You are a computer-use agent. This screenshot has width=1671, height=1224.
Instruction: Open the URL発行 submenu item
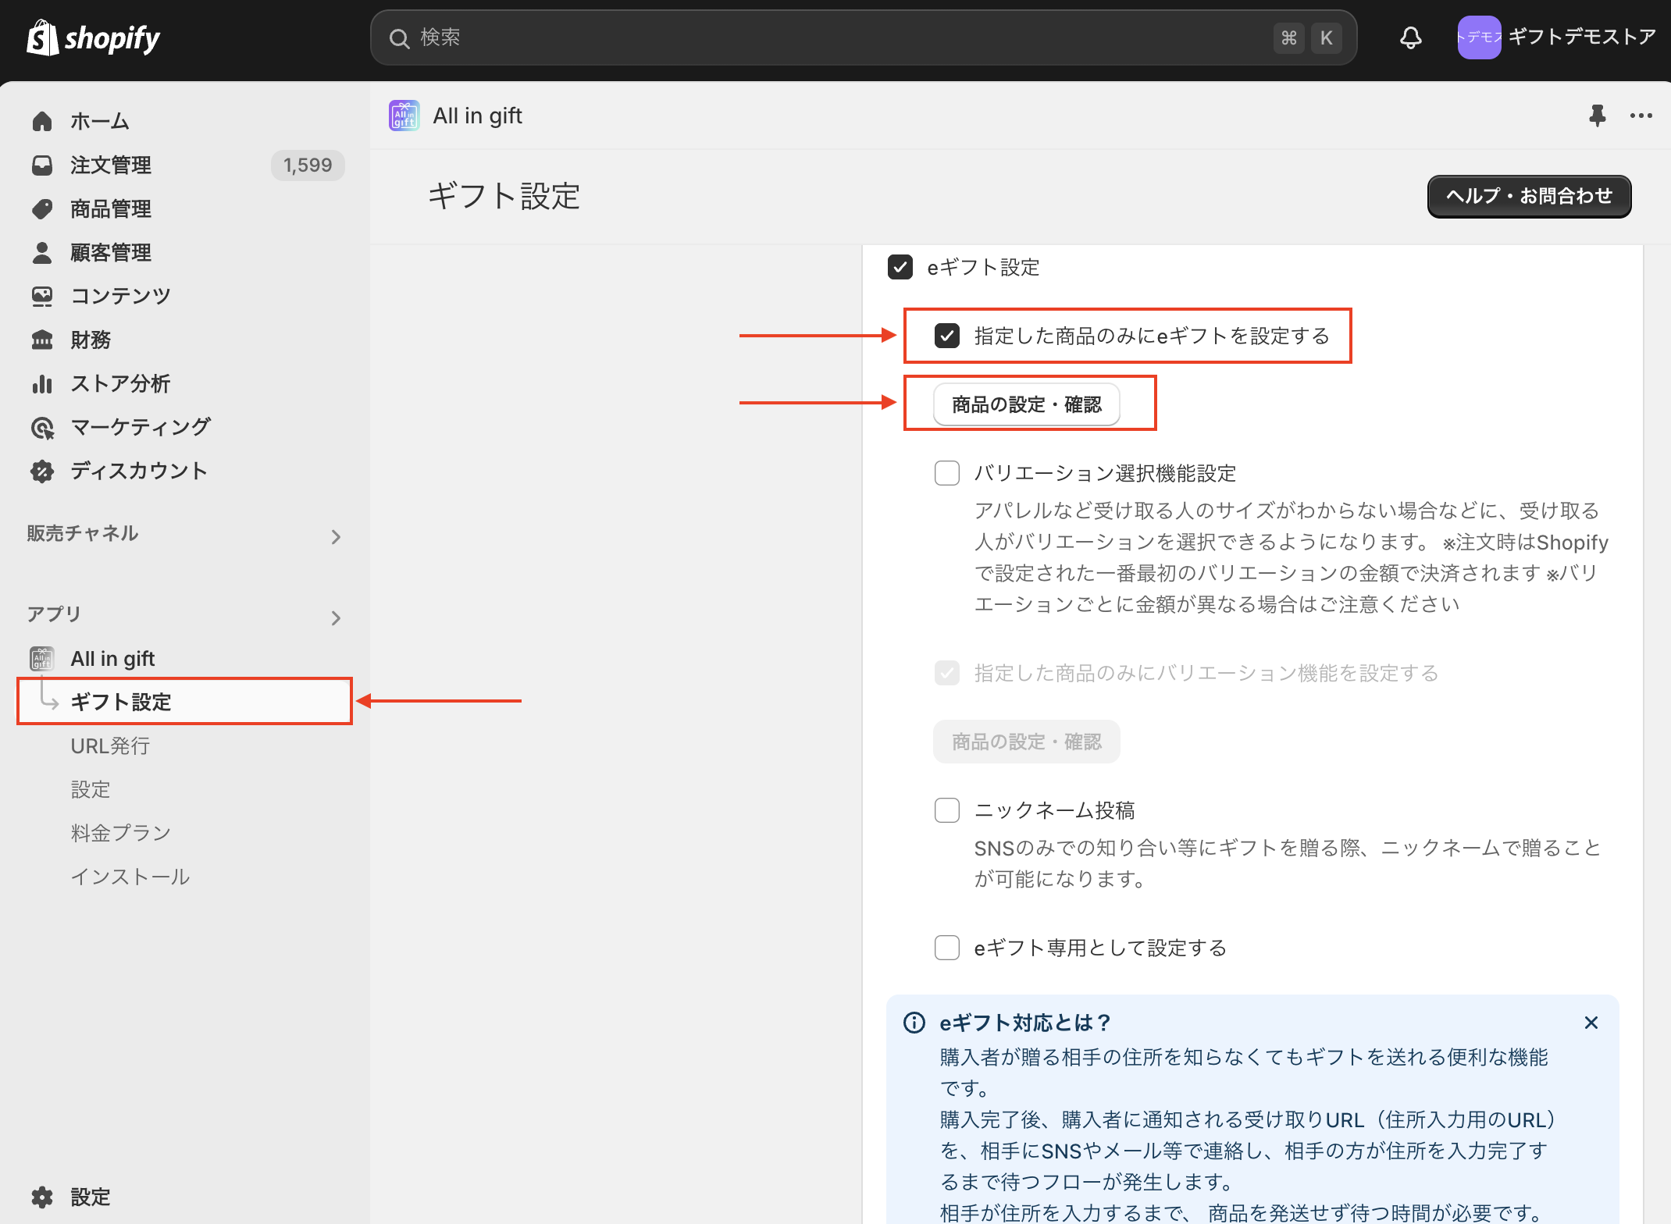point(110,745)
